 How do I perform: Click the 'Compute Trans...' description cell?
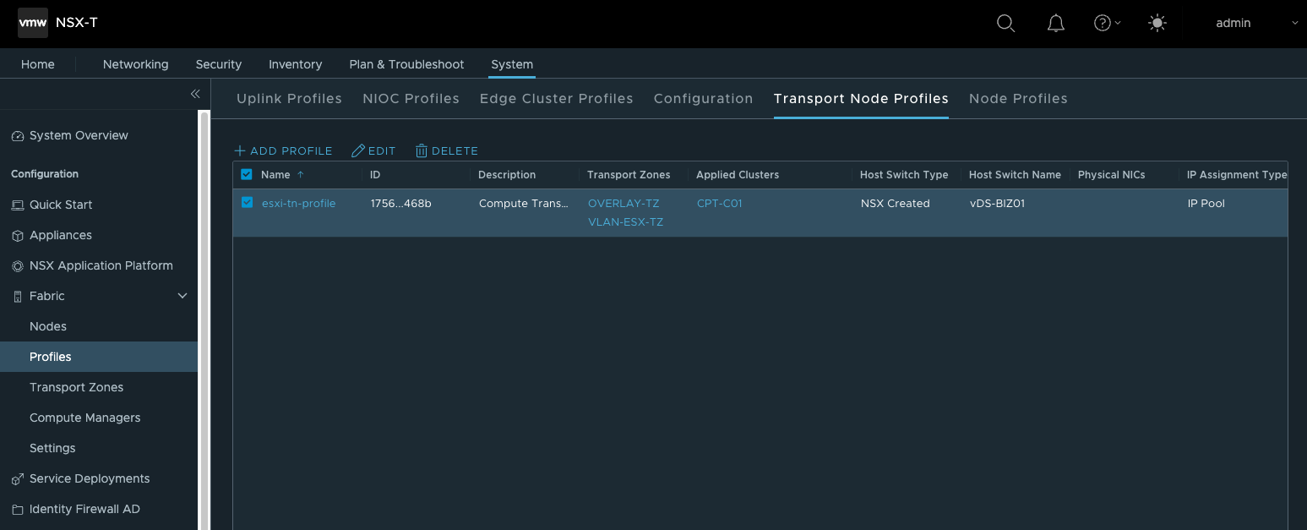point(524,203)
